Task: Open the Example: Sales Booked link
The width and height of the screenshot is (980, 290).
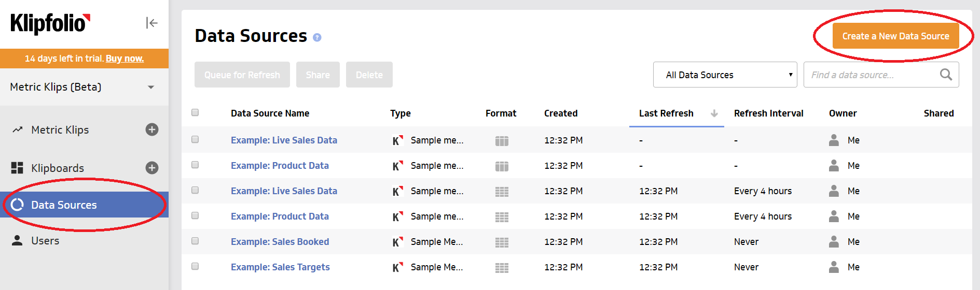Action: tap(280, 242)
